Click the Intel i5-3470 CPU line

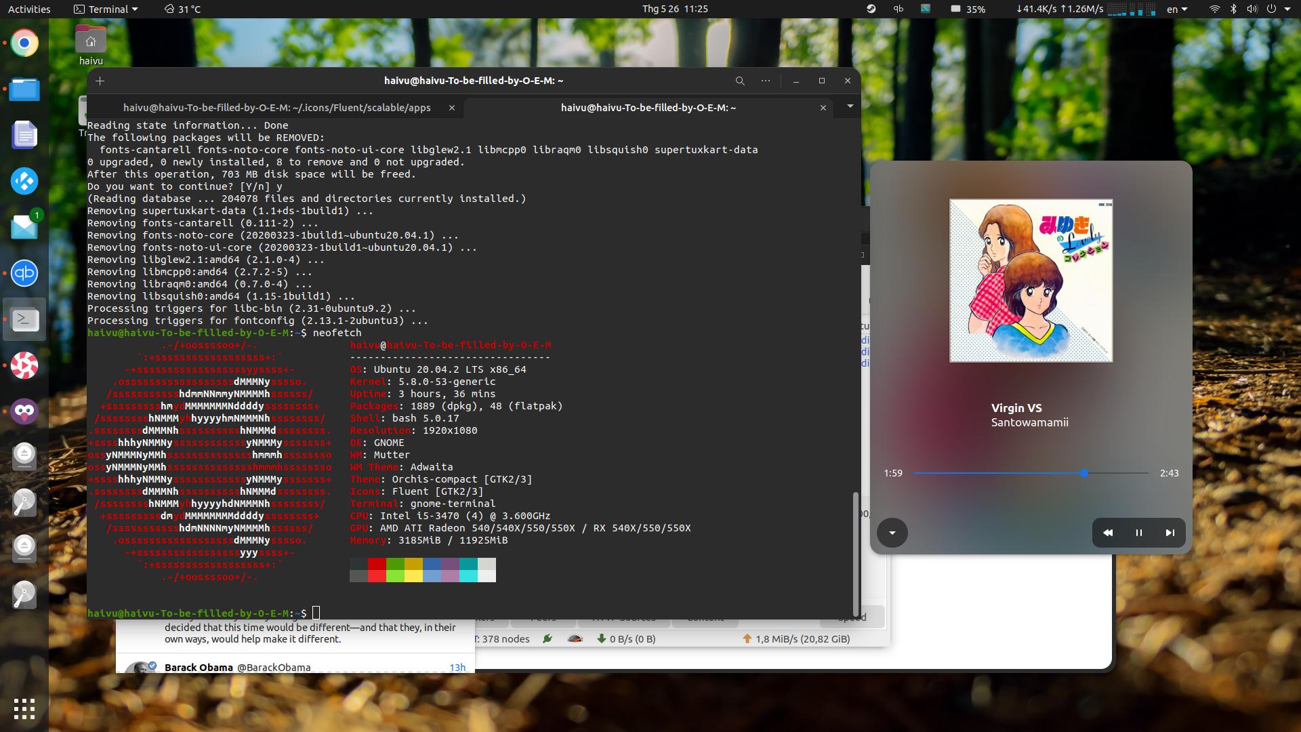(450, 516)
